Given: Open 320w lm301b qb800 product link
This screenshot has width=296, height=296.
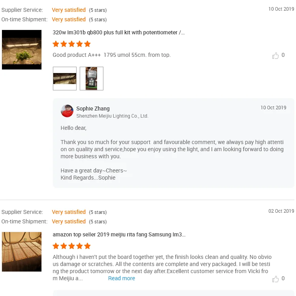Looking at the screenshot, I should (x=119, y=33).
